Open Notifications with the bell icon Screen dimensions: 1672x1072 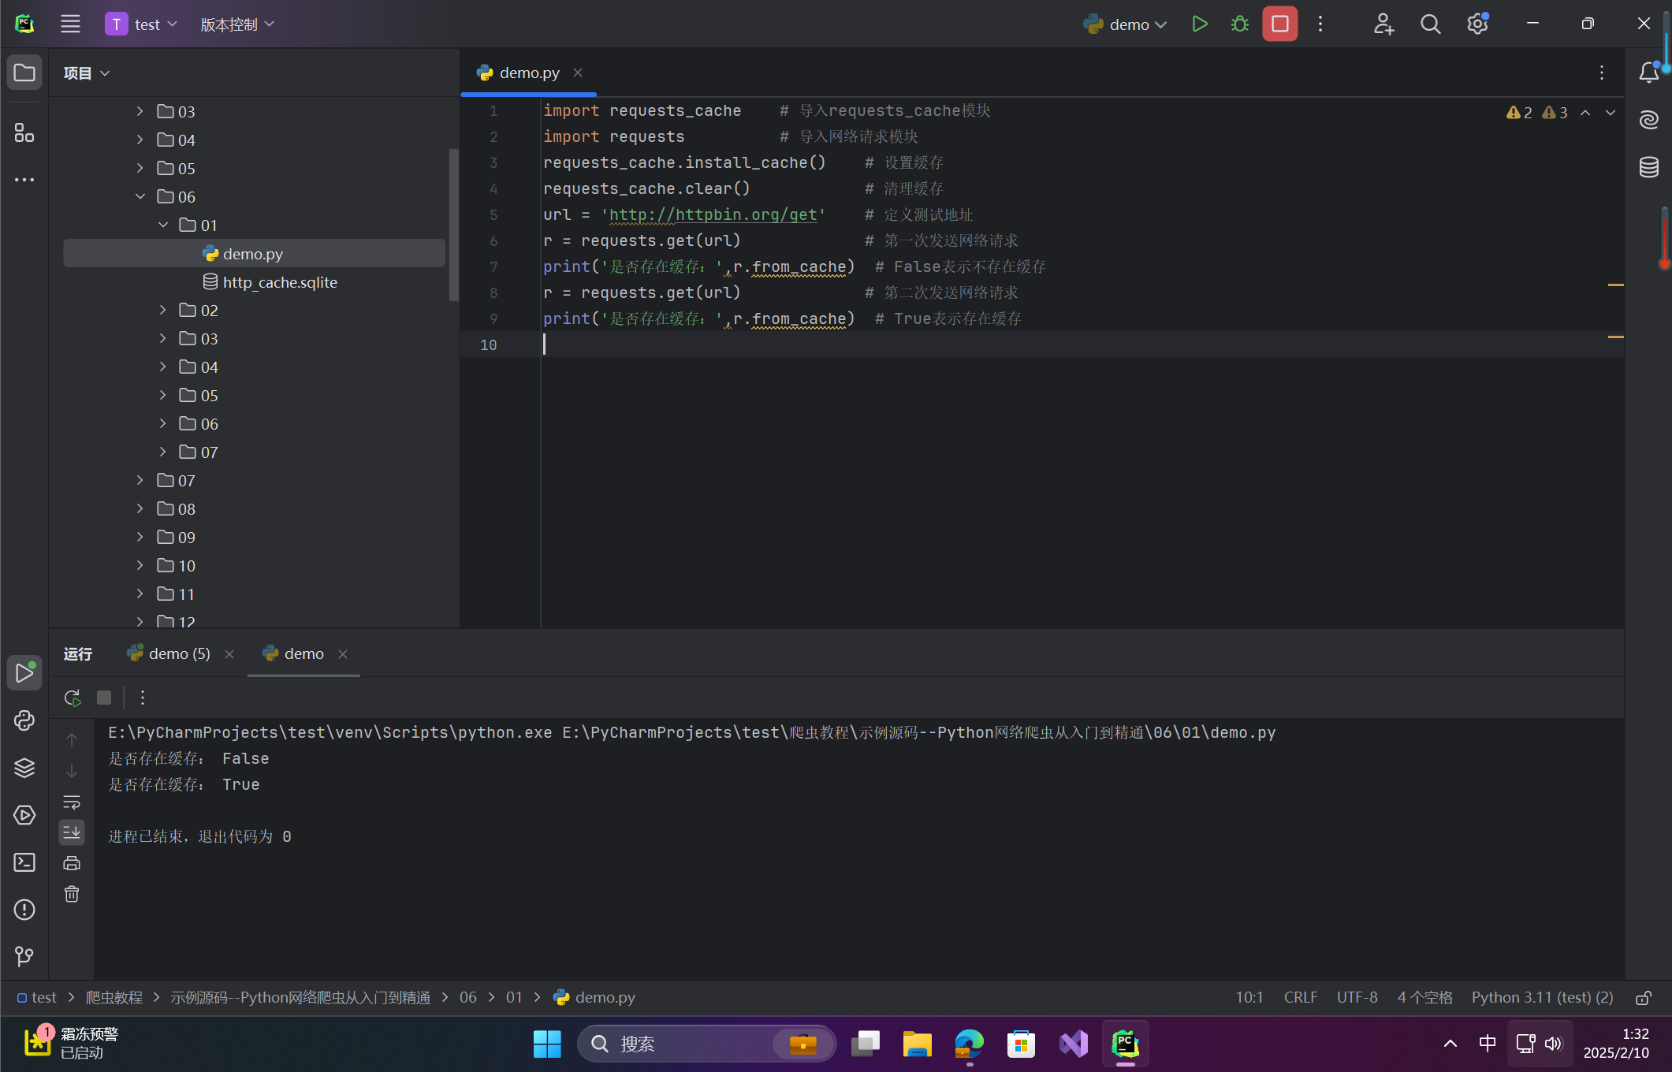tap(1649, 72)
